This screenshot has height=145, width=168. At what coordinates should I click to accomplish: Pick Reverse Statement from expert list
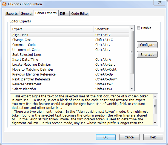click(x=27, y=84)
